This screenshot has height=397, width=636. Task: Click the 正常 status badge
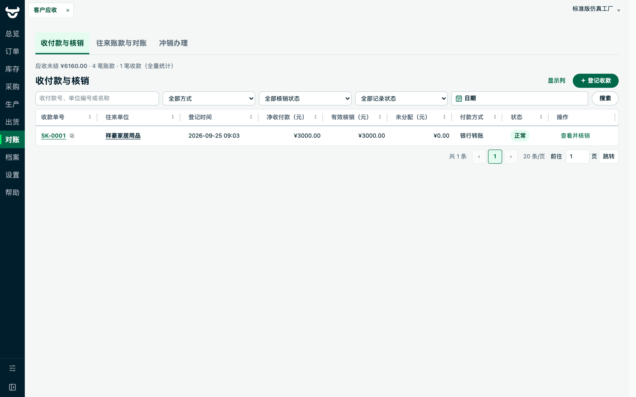pos(520,136)
